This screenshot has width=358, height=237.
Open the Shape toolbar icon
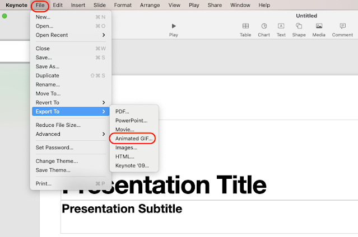pyautogui.click(x=299, y=26)
